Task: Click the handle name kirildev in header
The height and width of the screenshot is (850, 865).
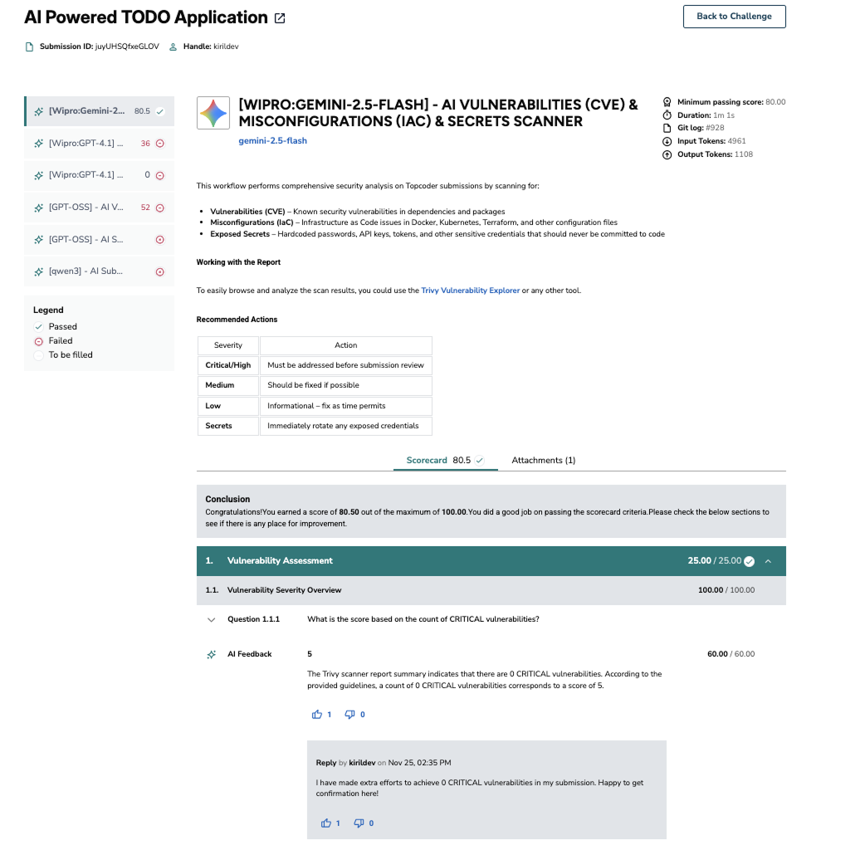Action: click(x=226, y=46)
